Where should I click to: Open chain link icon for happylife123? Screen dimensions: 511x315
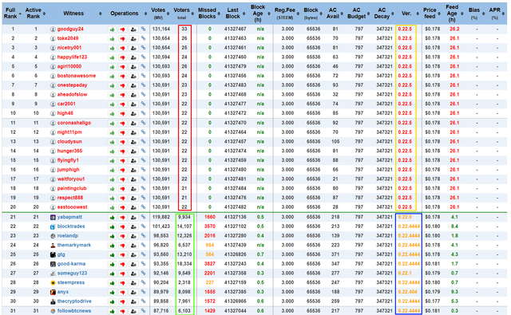(143, 57)
